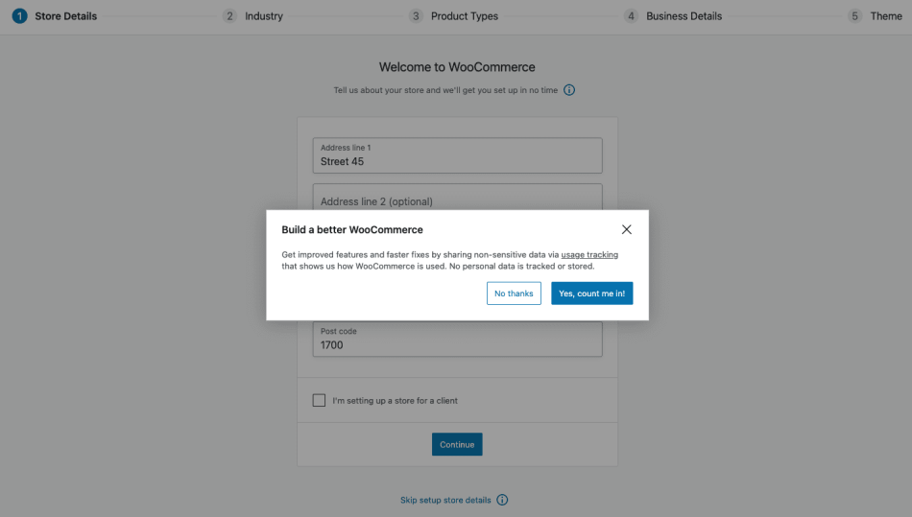Screen dimensions: 912x517
Task: Close the Build a better WooCommerce dialog
Action: tap(626, 229)
